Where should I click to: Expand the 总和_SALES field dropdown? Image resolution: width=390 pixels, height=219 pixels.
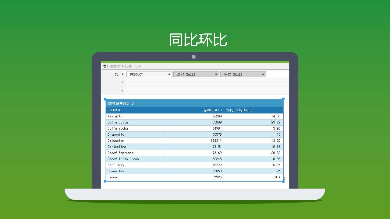click(x=216, y=74)
